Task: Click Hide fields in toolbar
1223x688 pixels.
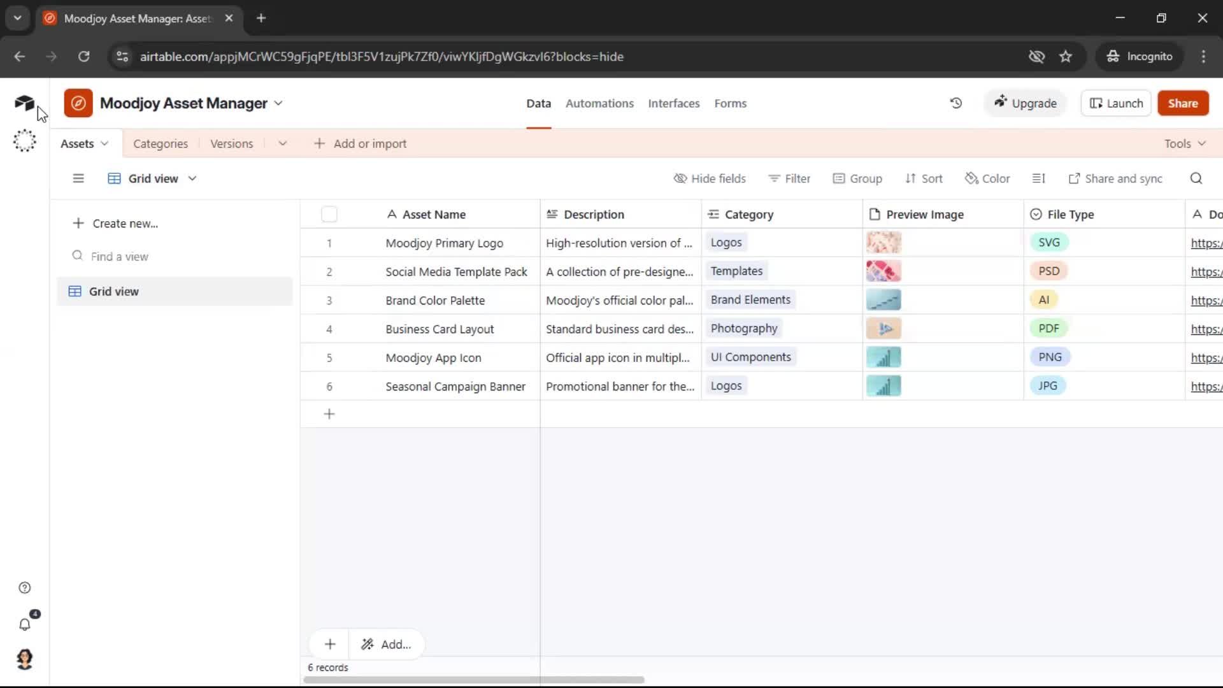Action: 710,178
